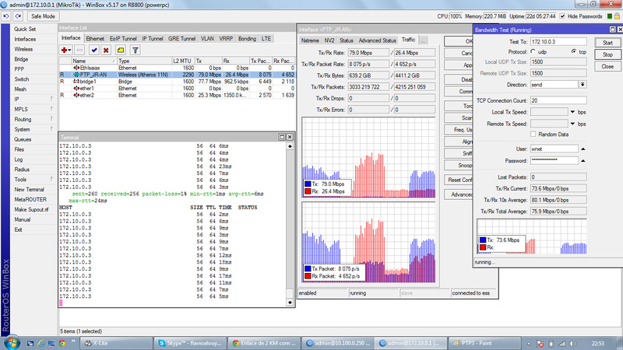Click Terminal scrollbar down arrow

290,303
